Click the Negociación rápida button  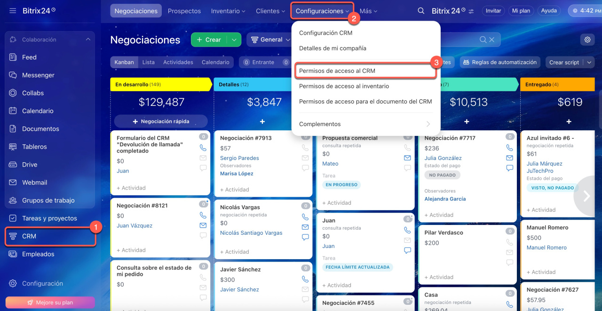(x=161, y=121)
